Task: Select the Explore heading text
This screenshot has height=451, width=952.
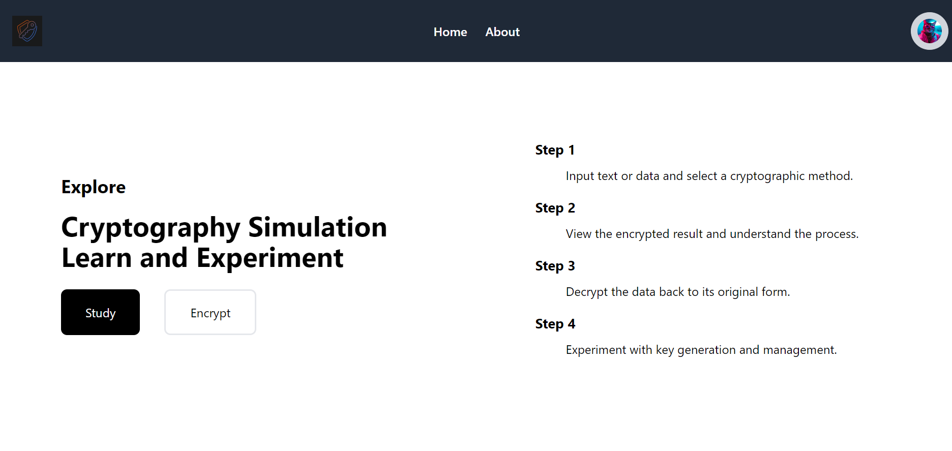Action: pos(94,187)
